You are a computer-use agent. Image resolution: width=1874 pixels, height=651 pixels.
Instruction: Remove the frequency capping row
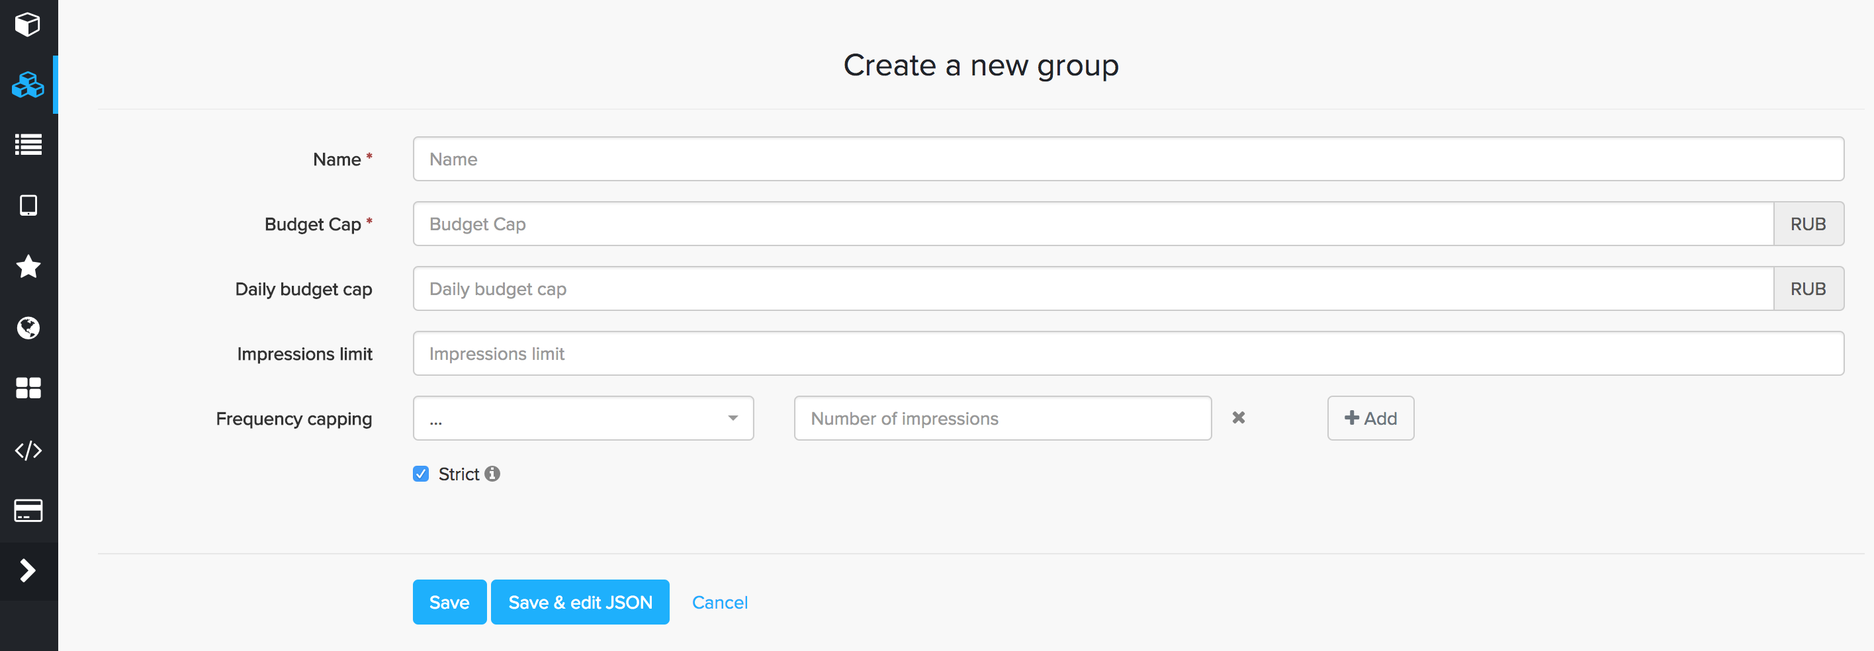(x=1238, y=418)
